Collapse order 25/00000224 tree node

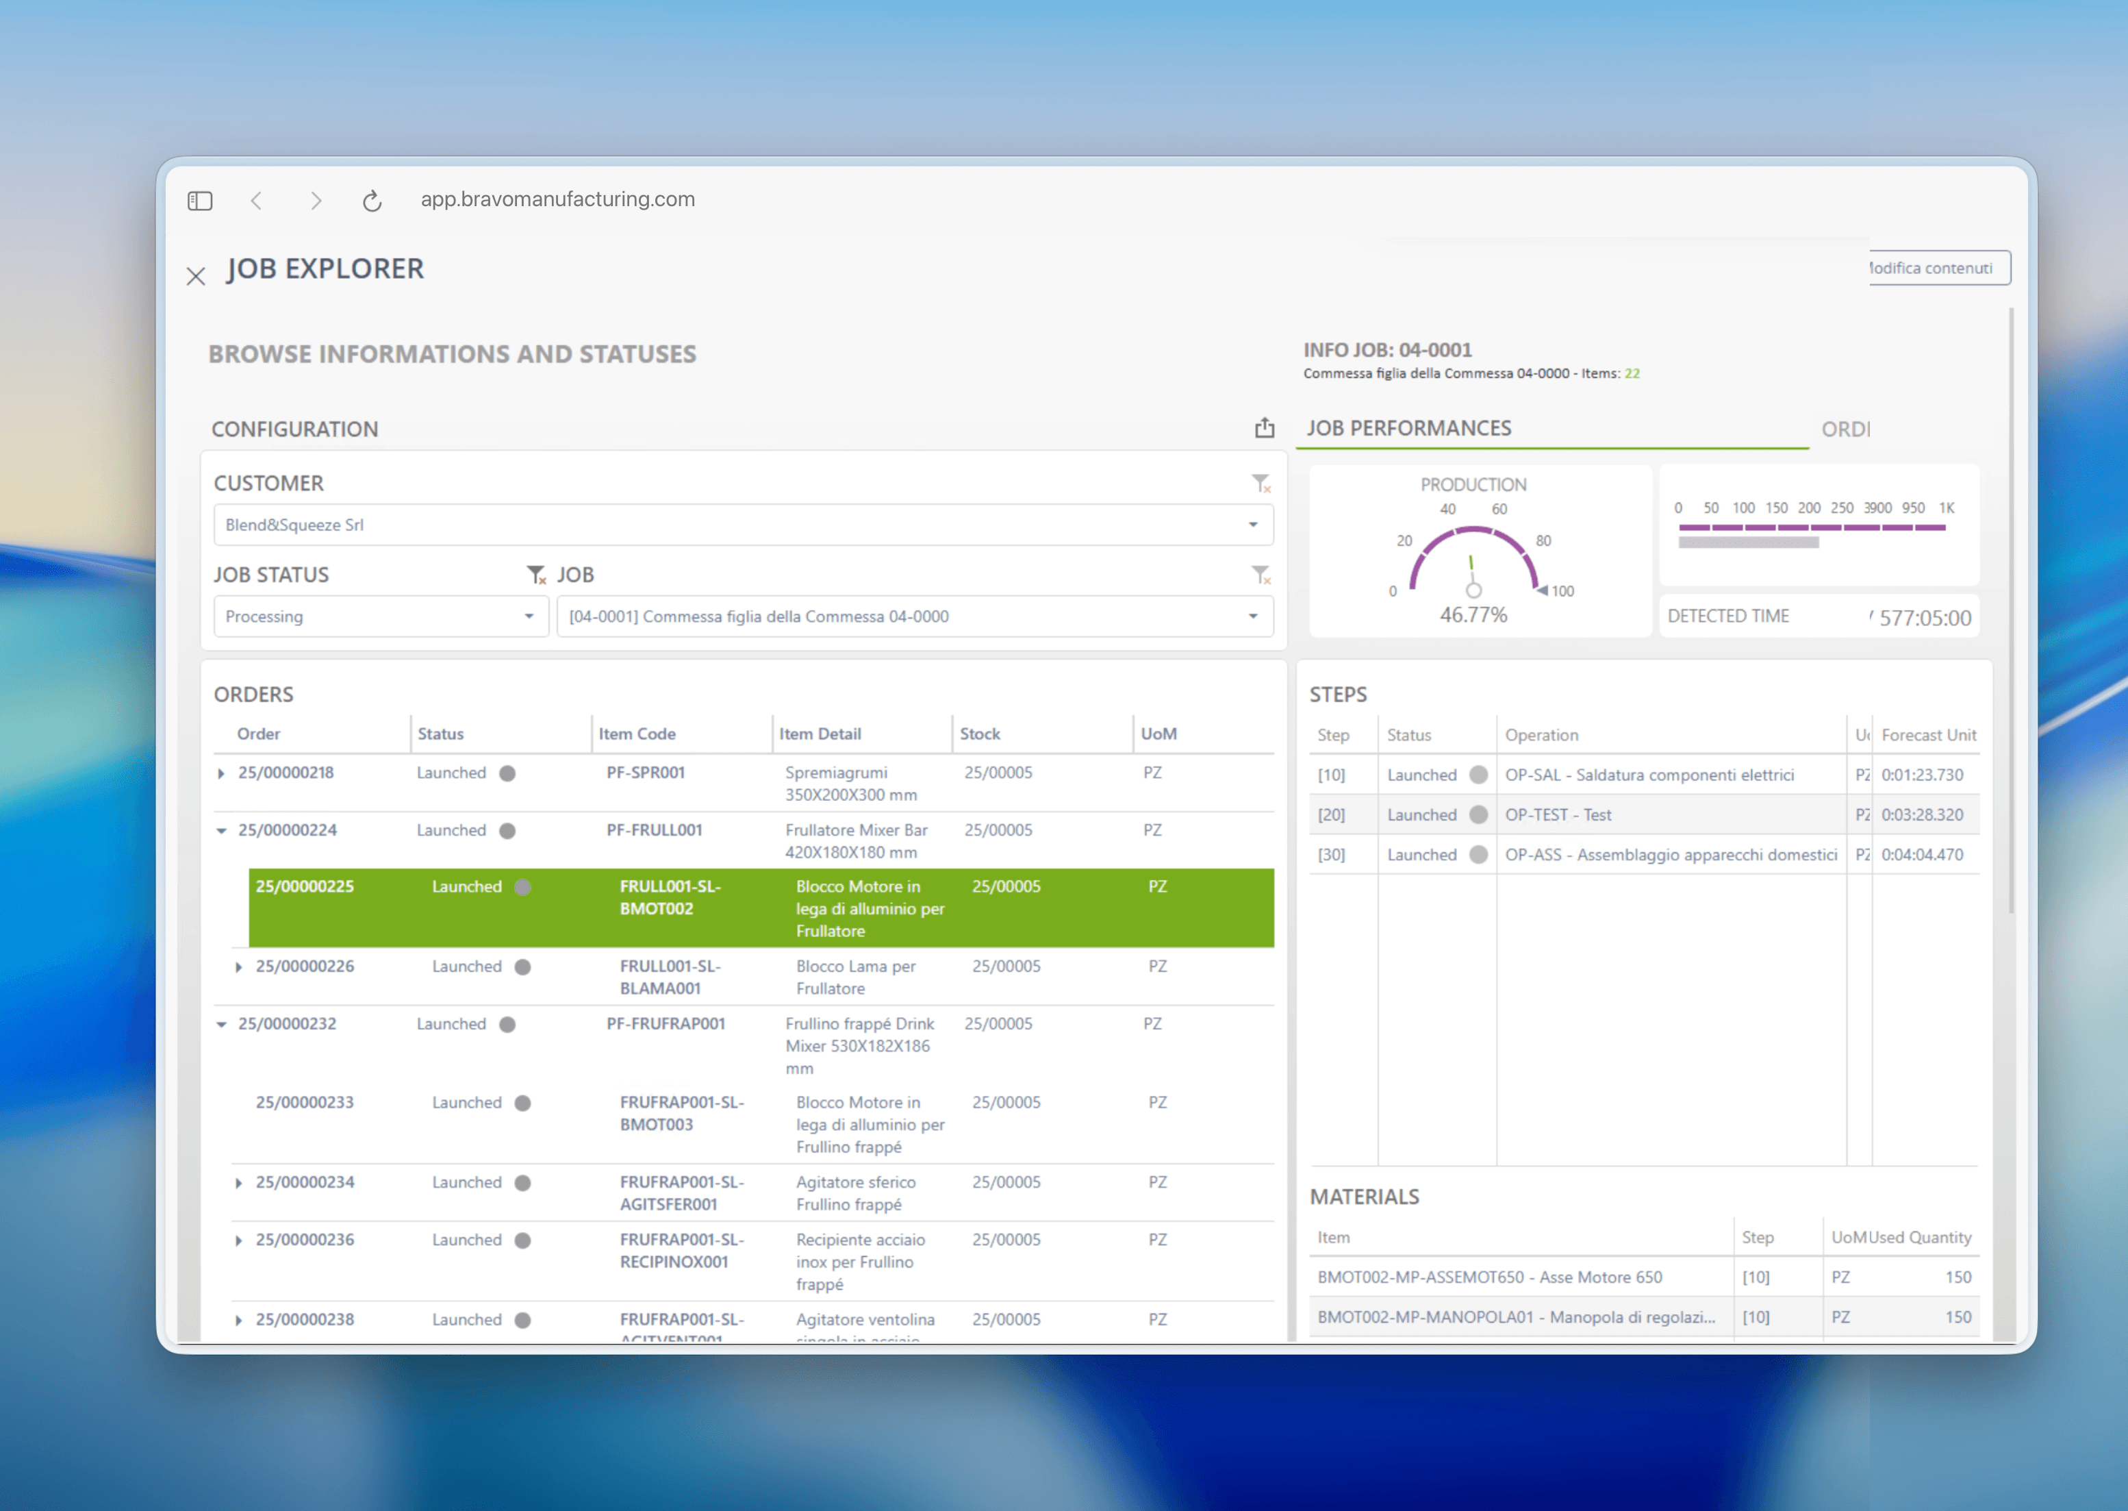pos(221,831)
